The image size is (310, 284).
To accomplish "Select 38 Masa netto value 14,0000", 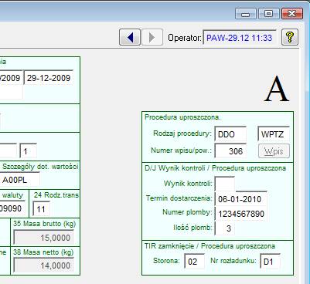I will pos(44,265).
